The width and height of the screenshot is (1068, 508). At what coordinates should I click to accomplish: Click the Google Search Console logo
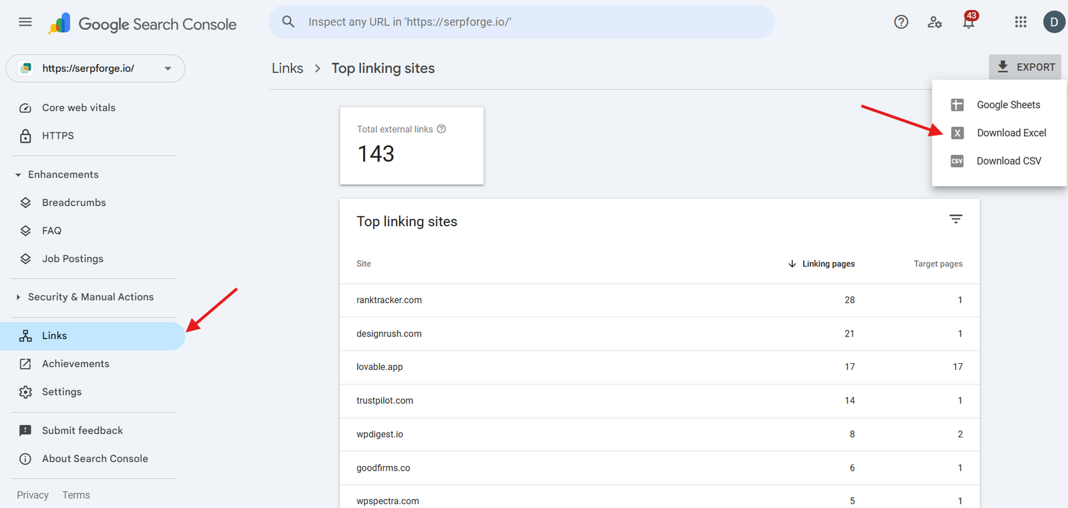coord(142,24)
